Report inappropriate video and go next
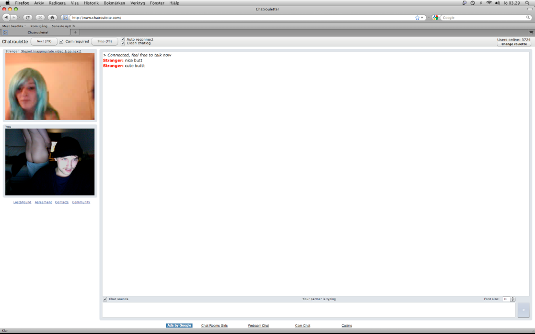This screenshot has width=535, height=334. [51, 51]
